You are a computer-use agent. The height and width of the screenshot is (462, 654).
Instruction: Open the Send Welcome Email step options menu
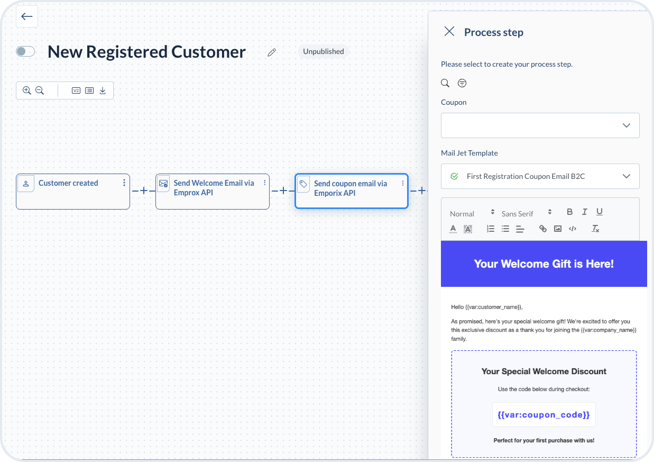coord(264,183)
